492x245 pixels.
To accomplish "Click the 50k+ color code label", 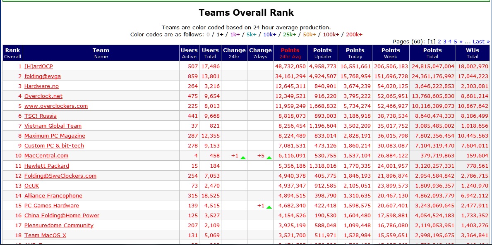I will click(x=309, y=34).
